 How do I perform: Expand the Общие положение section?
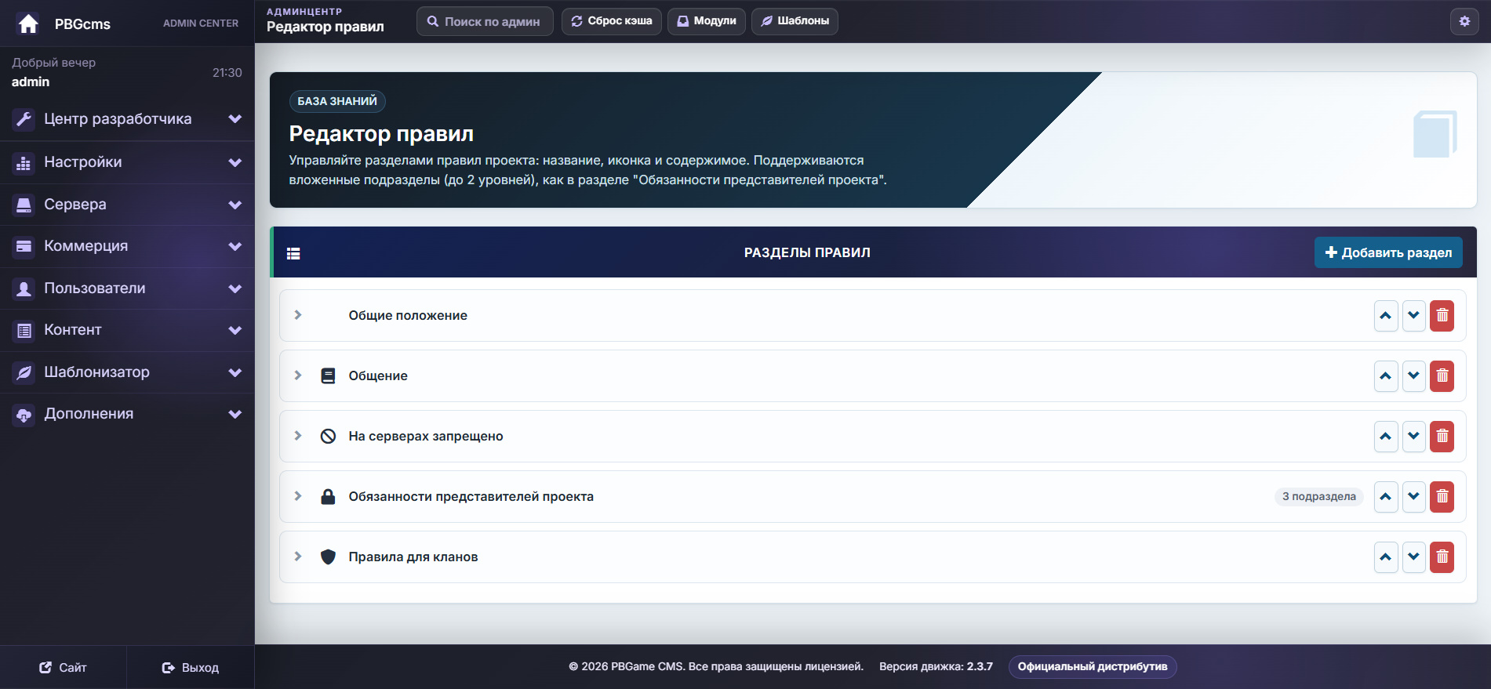click(x=298, y=315)
